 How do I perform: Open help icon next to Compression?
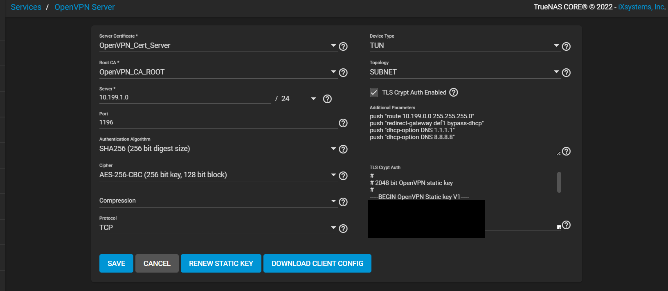(x=343, y=202)
